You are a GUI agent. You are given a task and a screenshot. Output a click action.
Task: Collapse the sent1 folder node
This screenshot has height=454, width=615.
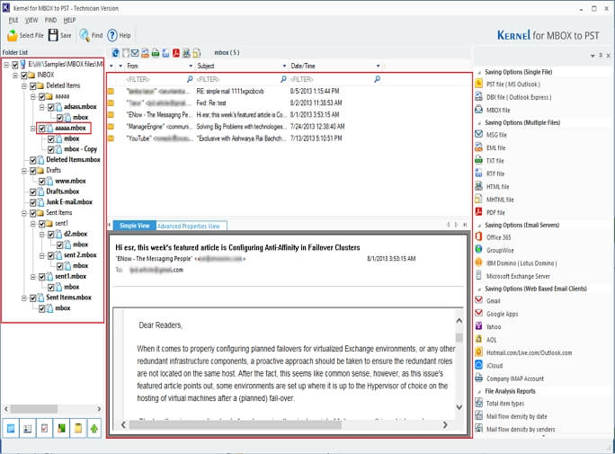point(33,224)
